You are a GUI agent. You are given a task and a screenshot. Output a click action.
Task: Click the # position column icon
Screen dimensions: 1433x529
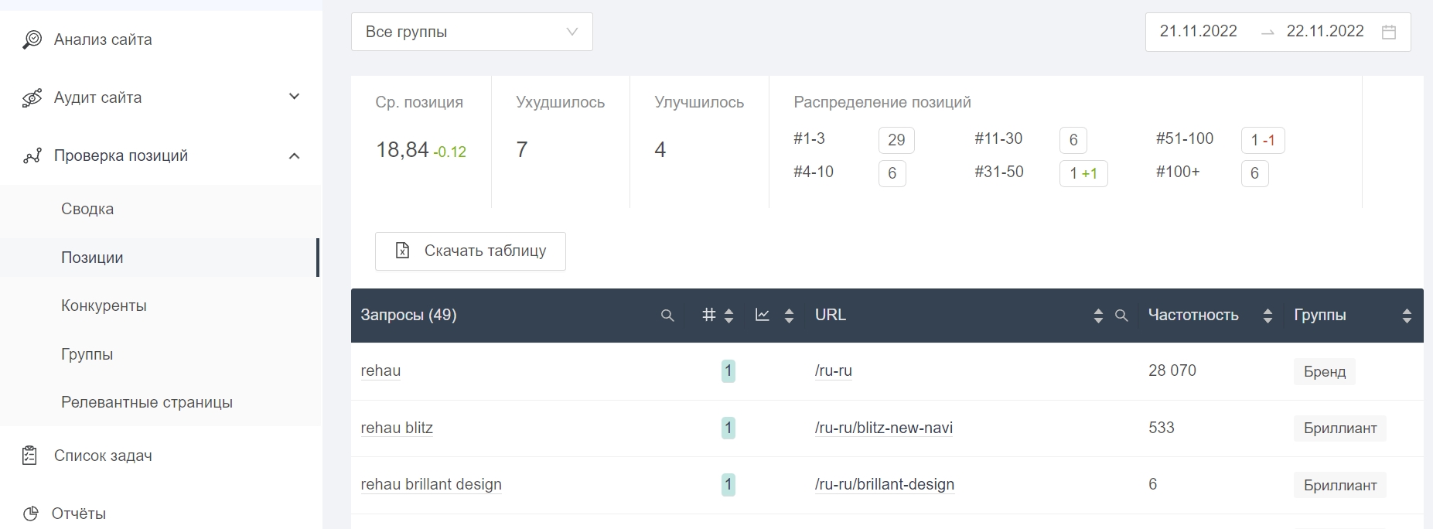708,315
